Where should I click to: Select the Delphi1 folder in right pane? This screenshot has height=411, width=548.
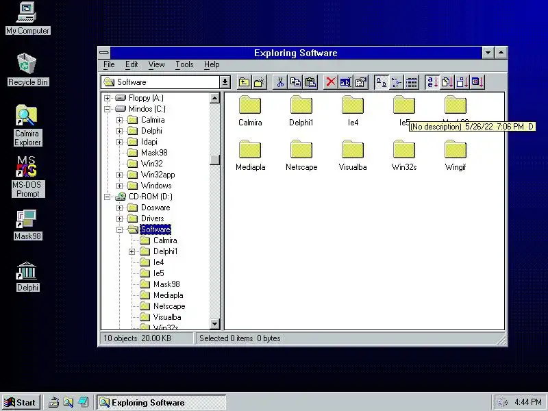tap(301, 111)
